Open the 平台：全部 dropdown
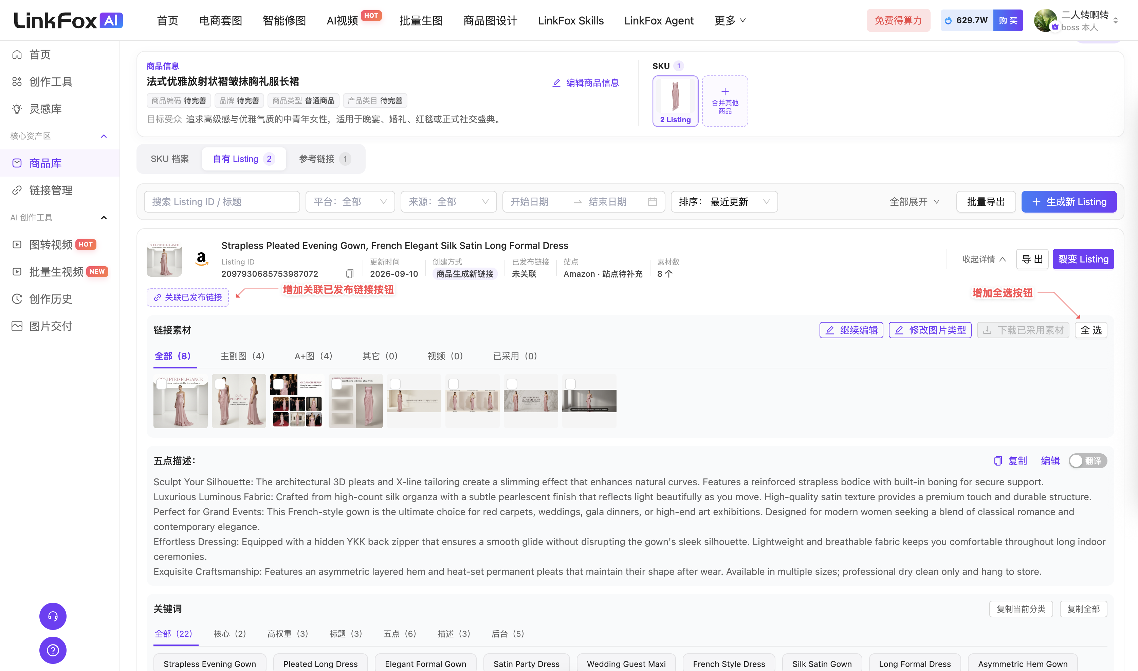The width and height of the screenshot is (1138, 671). coord(350,202)
